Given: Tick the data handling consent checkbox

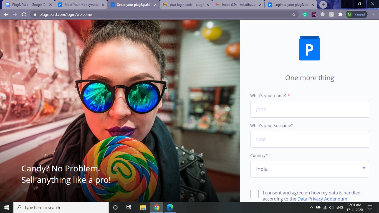Looking at the screenshot, I should point(254,194).
